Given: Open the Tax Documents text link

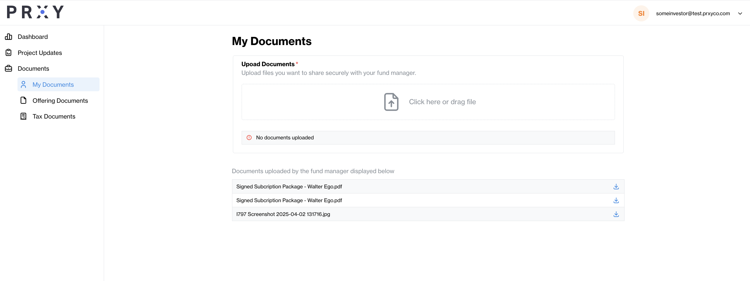Looking at the screenshot, I should click(x=54, y=116).
